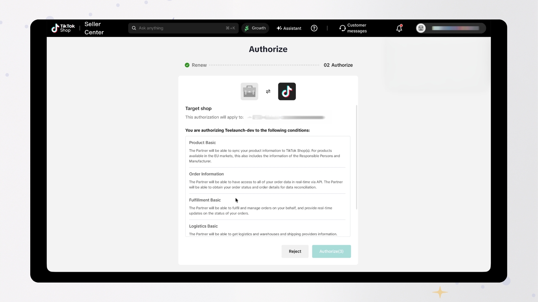This screenshot has width=538, height=302.
Task: Click the blurred target shop name
Action: 286,117
